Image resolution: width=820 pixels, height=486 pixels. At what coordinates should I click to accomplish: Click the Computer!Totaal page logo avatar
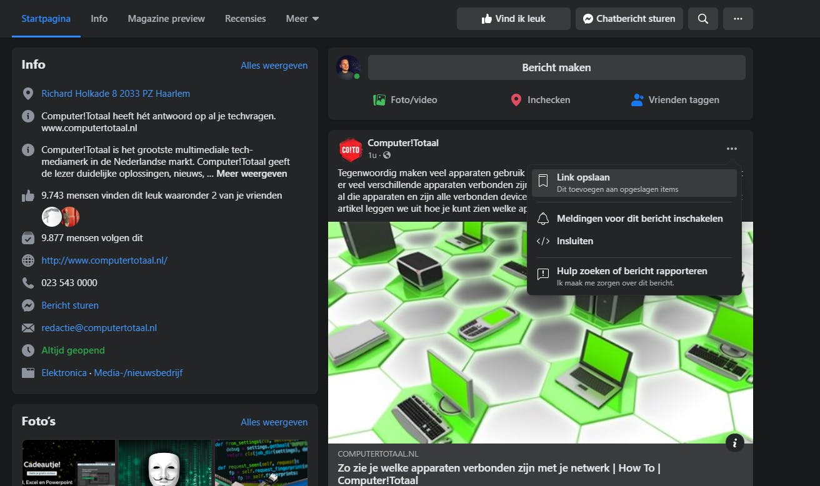pos(351,150)
